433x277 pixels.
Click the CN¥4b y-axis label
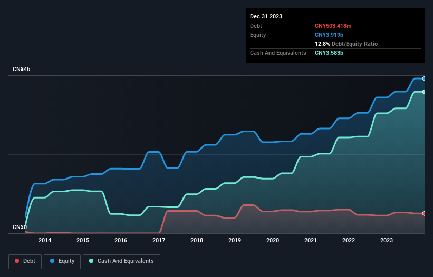click(x=21, y=69)
